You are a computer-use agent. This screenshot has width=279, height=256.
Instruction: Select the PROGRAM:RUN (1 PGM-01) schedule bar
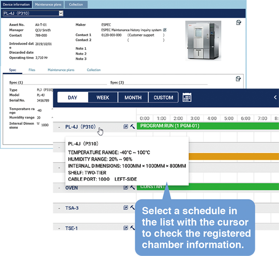[x=208, y=126]
